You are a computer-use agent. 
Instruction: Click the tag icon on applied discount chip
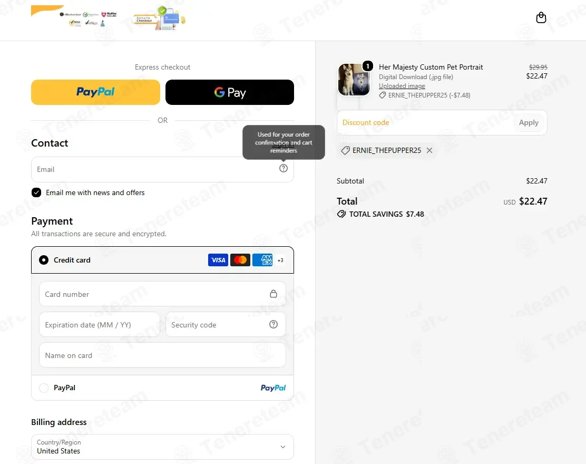[x=345, y=150]
